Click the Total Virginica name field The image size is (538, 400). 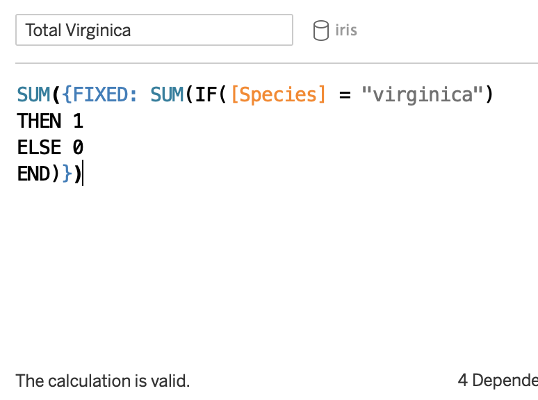pos(154,31)
